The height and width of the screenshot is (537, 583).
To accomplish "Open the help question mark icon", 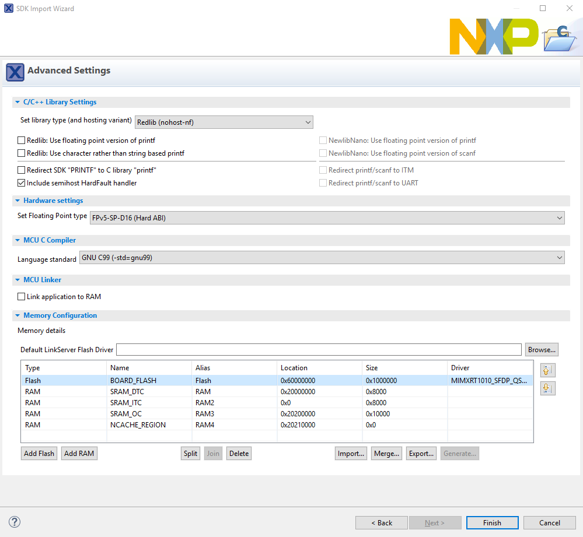I will [x=15, y=522].
